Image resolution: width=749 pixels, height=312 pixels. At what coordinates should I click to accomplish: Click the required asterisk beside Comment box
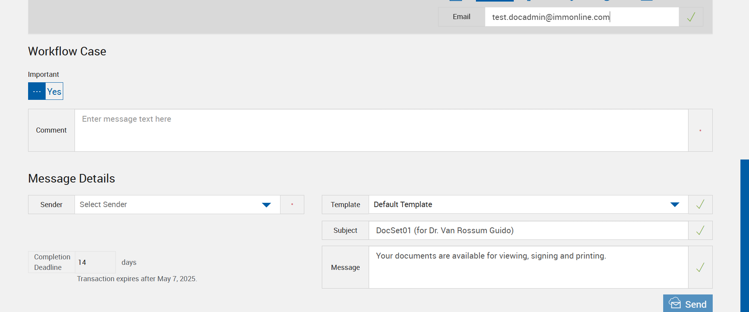(x=700, y=130)
